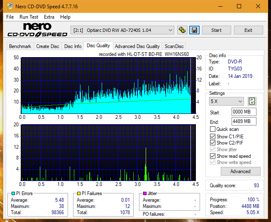Click the PO failures label
The image size is (271, 222).
pos(154,214)
